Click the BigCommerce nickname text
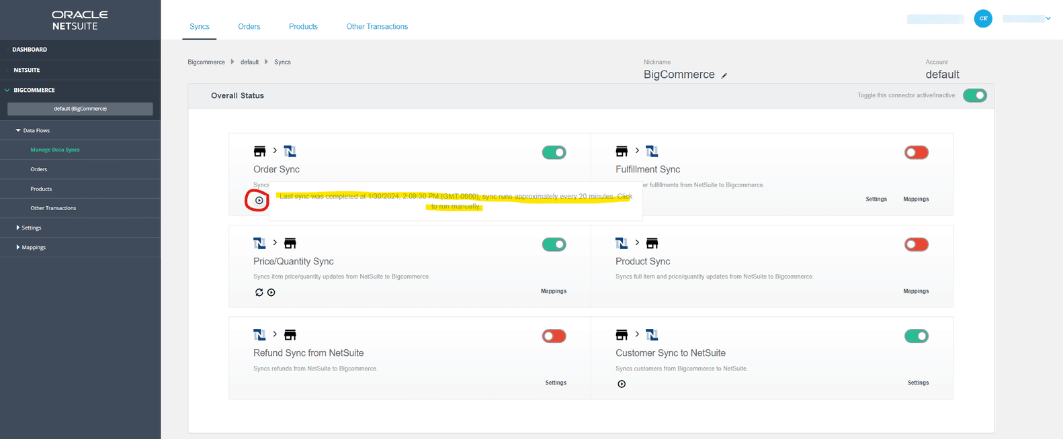Image resolution: width=1063 pixels, height=439 pixels. tap(679, 75)
